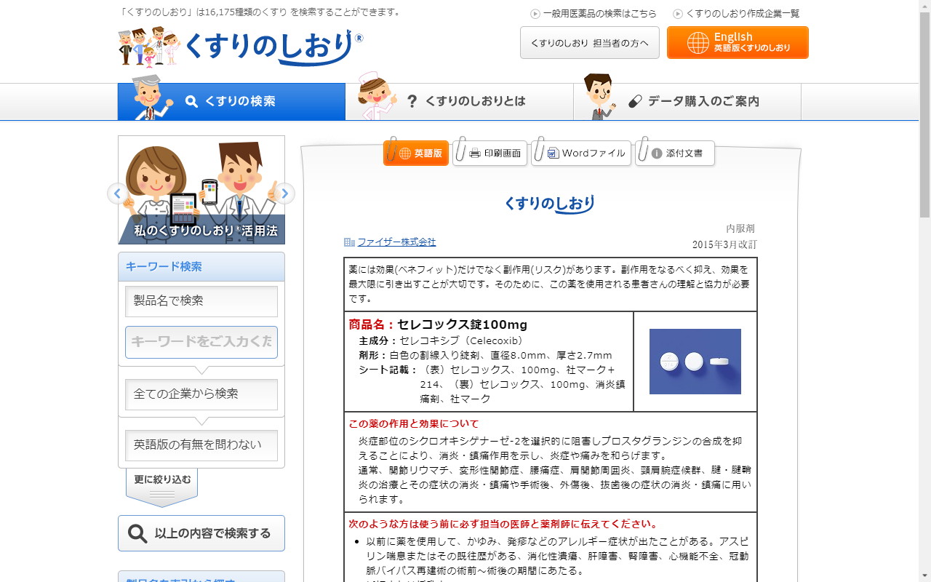
Task: Open the 私のくすりのしおり活用法 banner
Action: pyautogui.click(x=201, y=190)
